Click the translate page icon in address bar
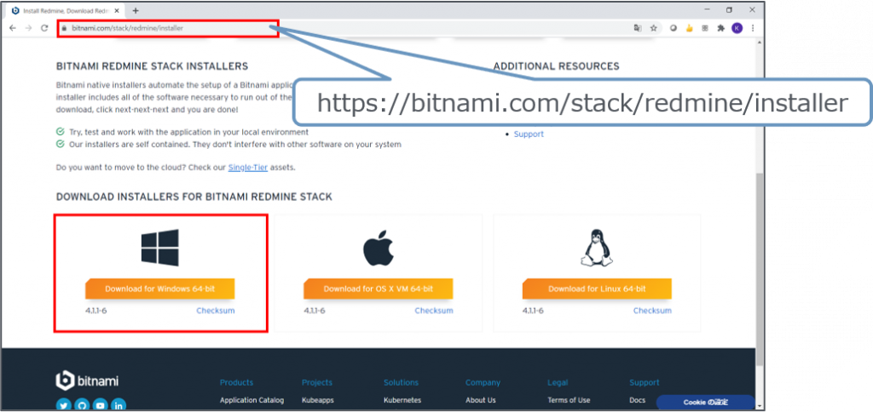 [637, 28]
